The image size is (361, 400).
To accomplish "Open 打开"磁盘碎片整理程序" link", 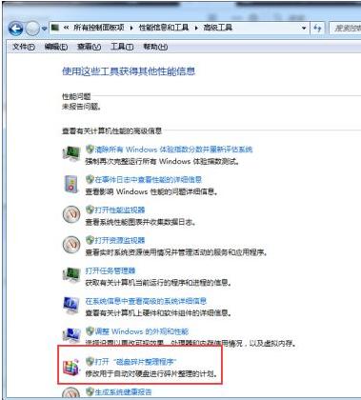I will click(135, 362).
